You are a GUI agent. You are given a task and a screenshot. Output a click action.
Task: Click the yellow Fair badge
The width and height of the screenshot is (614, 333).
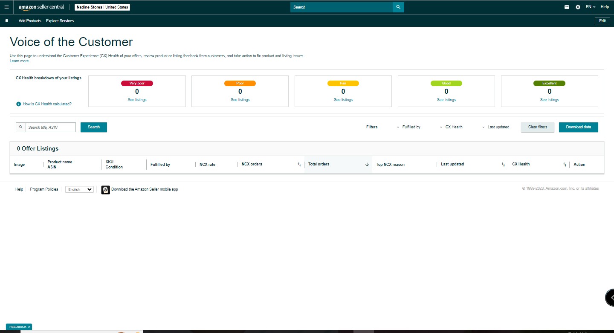pyautogui.click(x=343, y=83)
